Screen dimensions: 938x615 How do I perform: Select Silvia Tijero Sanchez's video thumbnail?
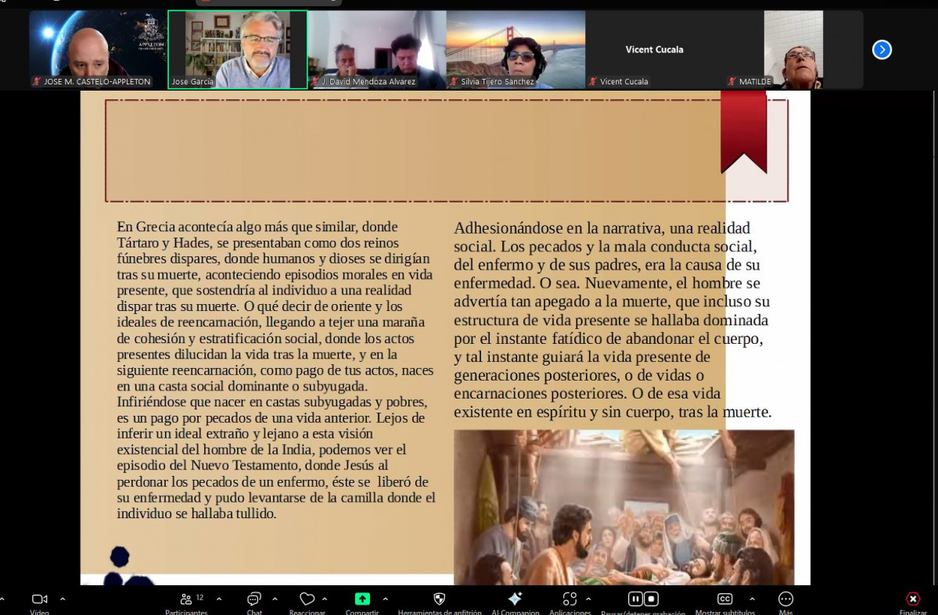point(516,49)
